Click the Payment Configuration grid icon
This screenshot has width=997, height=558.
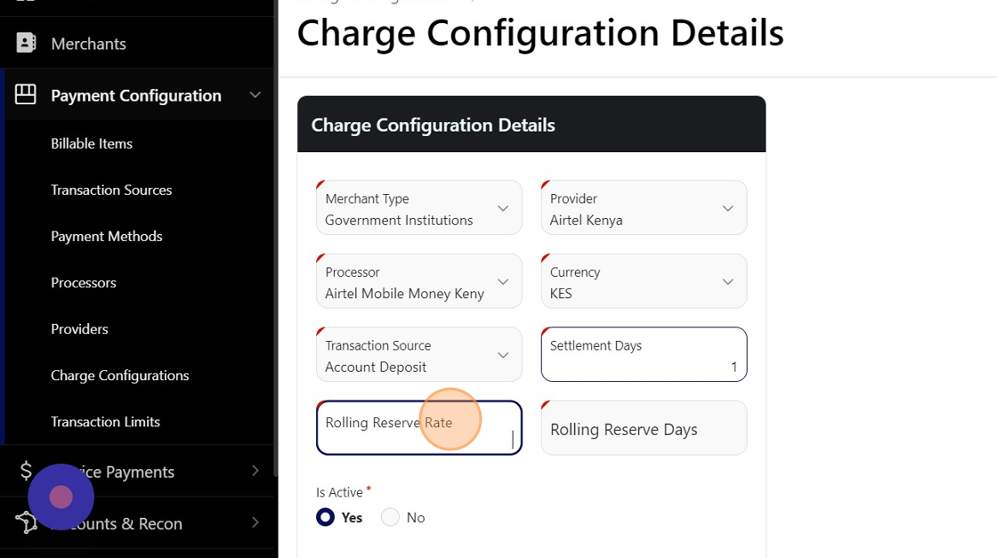[26, 94]
